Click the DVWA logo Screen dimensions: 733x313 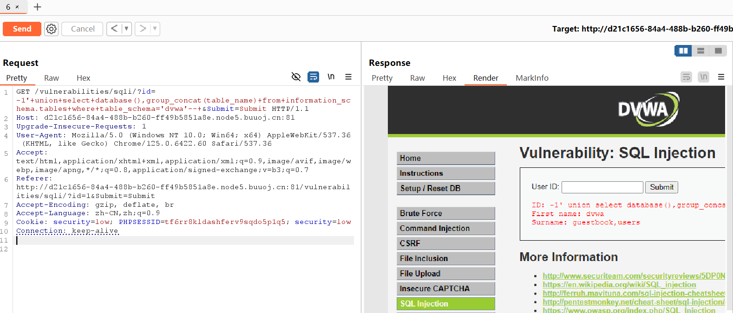[x=648, y=109]
